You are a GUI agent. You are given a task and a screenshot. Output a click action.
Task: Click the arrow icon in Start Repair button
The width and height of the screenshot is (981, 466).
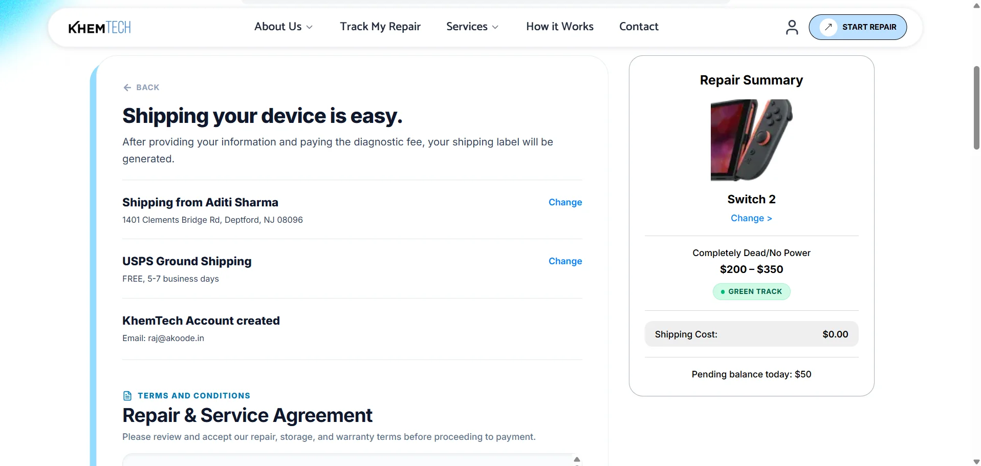[828, 27]
